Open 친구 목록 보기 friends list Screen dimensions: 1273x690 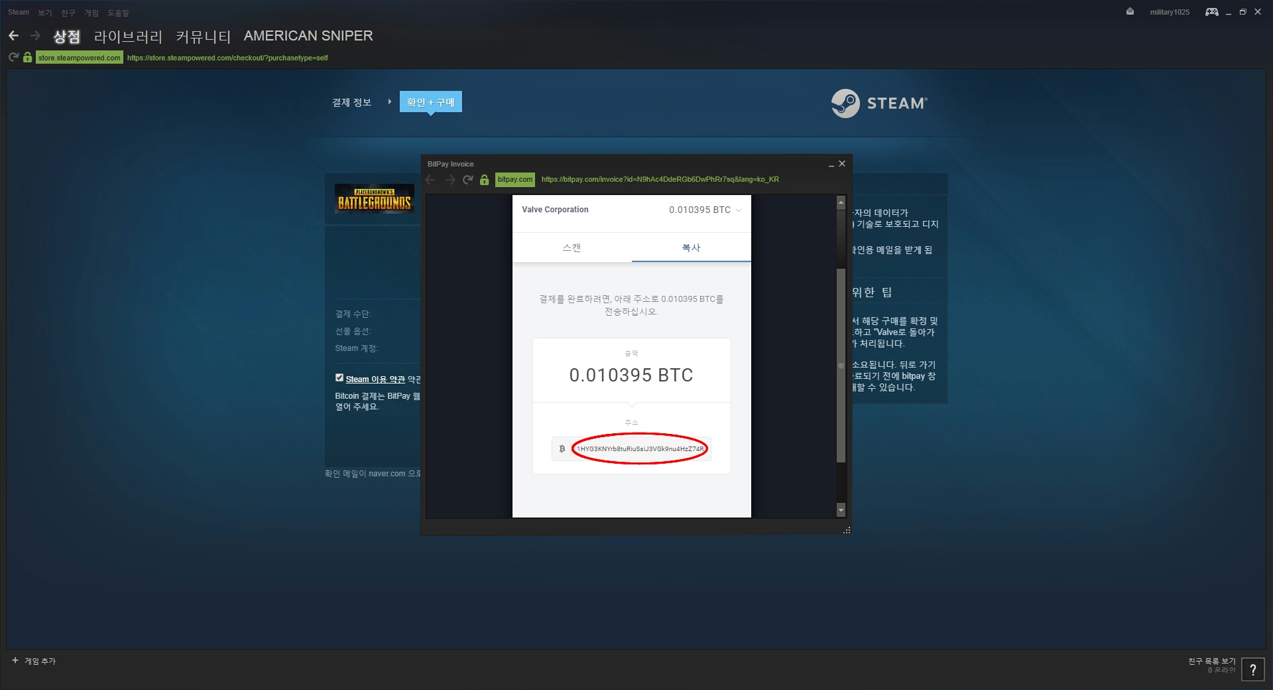pyautogui.click(x=1212, y=661)
